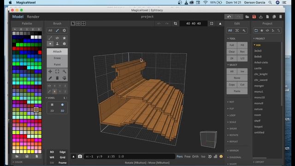Toggle the mirror mode icon in the brush panel
295x166 pixels.
point(49,86)
